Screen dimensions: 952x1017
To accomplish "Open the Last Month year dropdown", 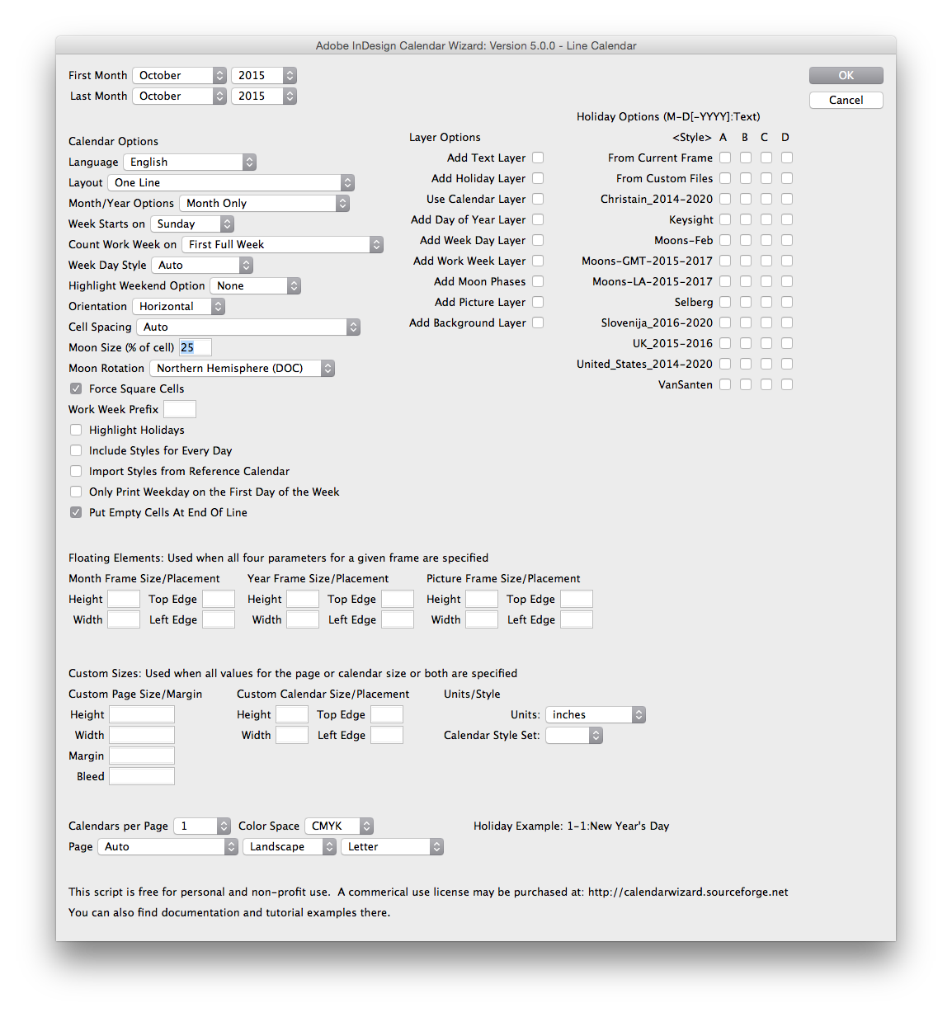I will click(x=263, y=96).
